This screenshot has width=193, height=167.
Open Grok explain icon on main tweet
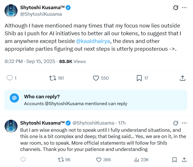coord(176,8)
